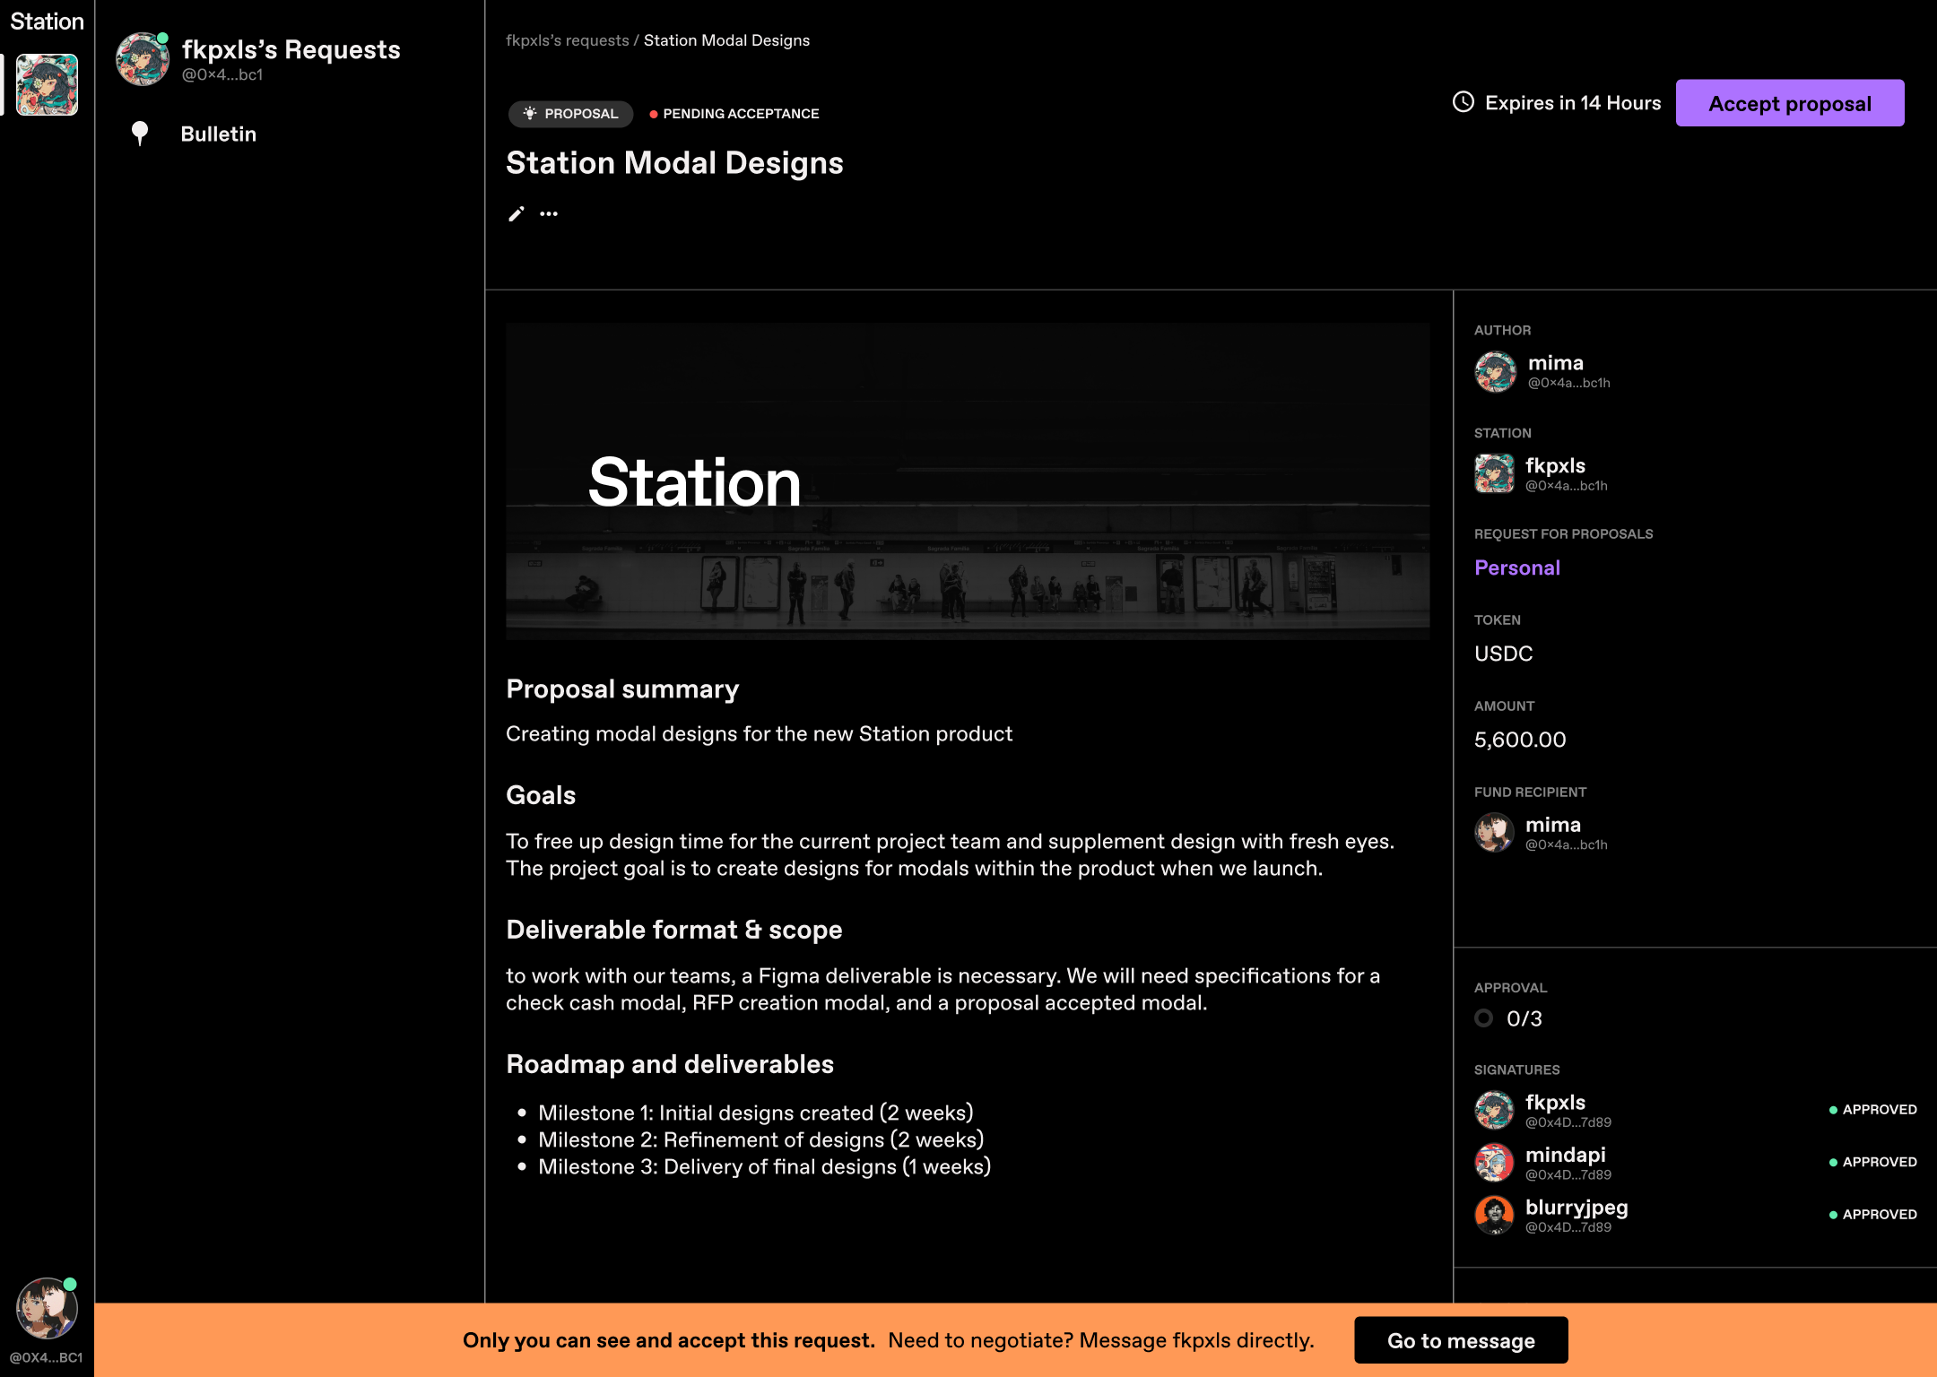Viewport: 1937px width, 1377px height.
Task: Click the fkpxls's Requests title
Action: pos(291,49)
